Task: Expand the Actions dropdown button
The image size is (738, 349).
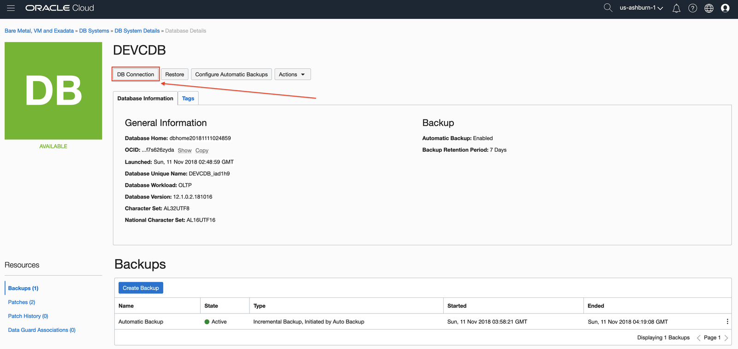Action: click(292, 74)
